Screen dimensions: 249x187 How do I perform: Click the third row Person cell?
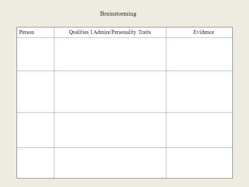tap(36, 130)
